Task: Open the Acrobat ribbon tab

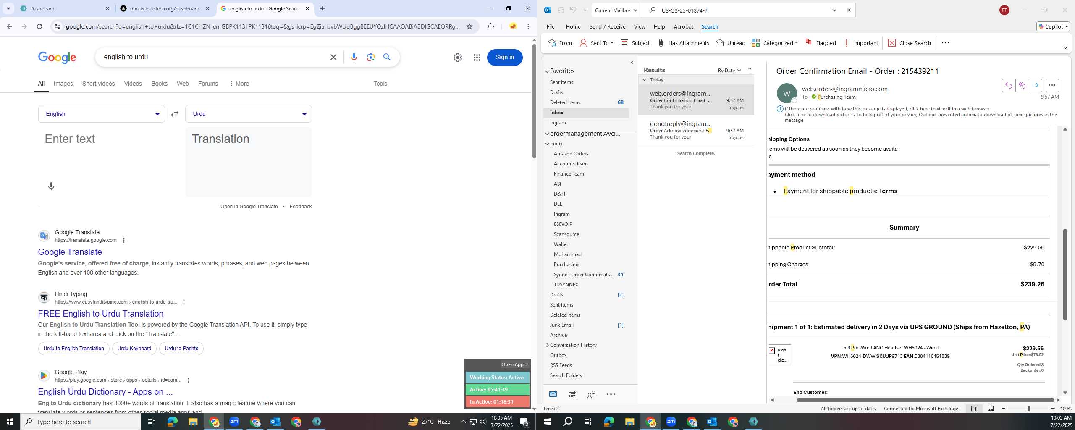Action: (683, 26)
